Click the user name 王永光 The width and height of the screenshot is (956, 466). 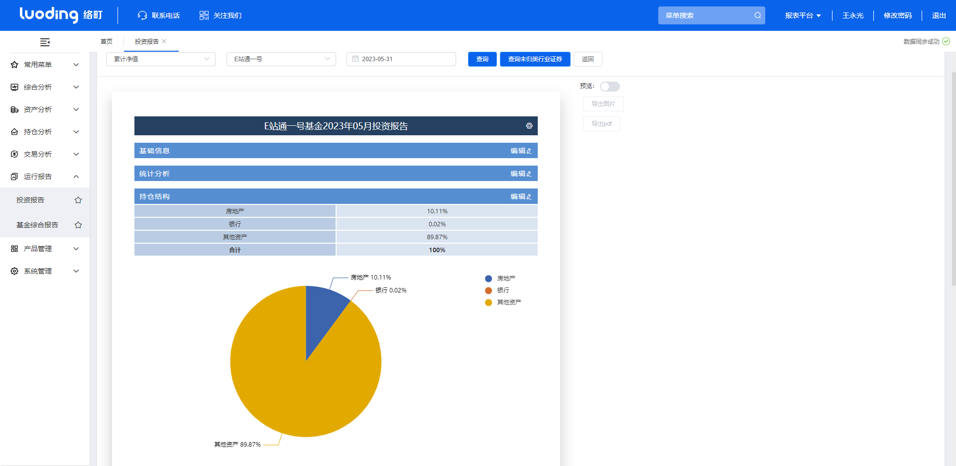coord(853,15)
